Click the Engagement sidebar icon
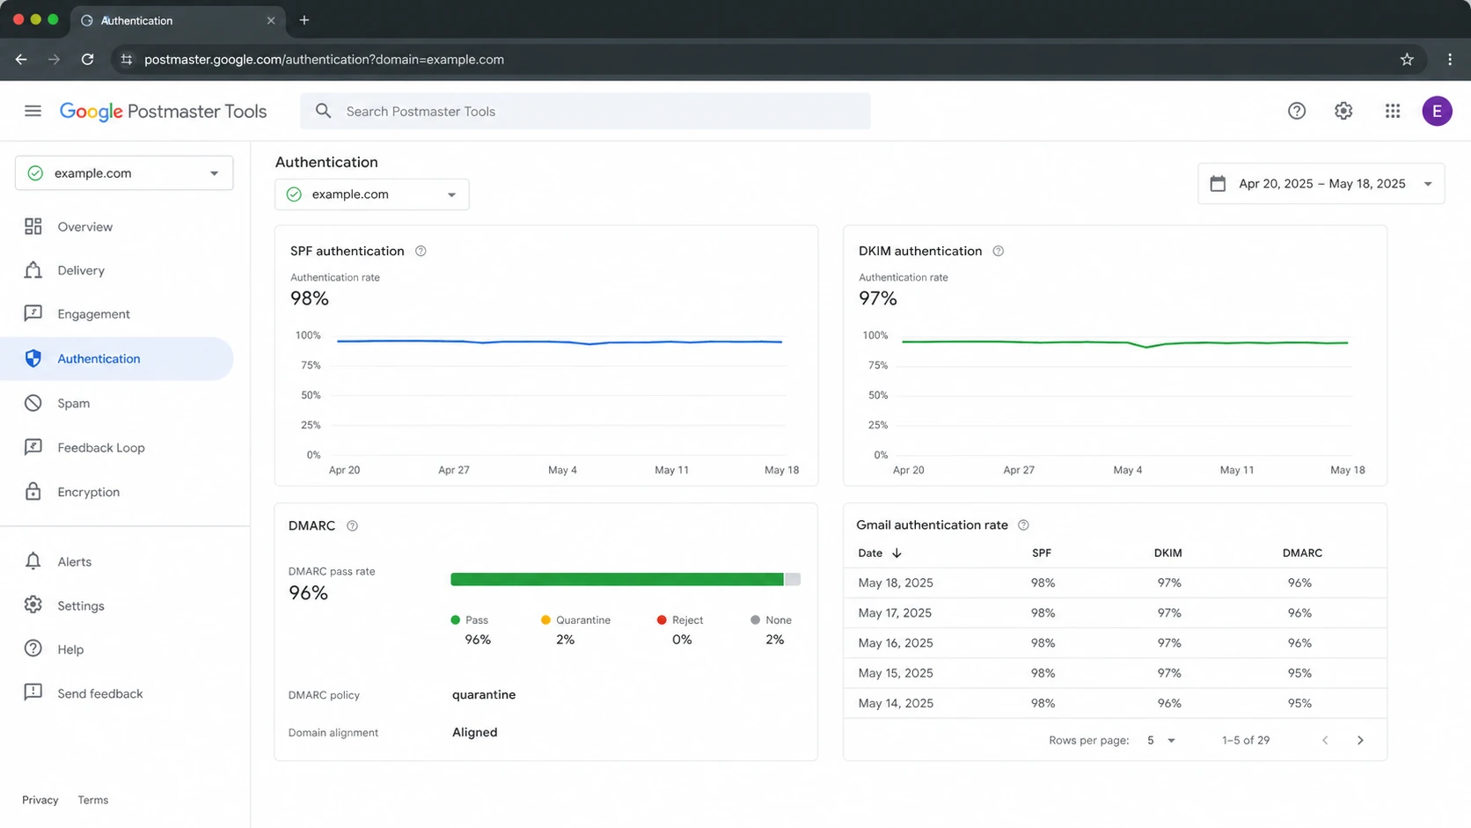Viewport: 1471px width, 828px height. pos(33,313)
